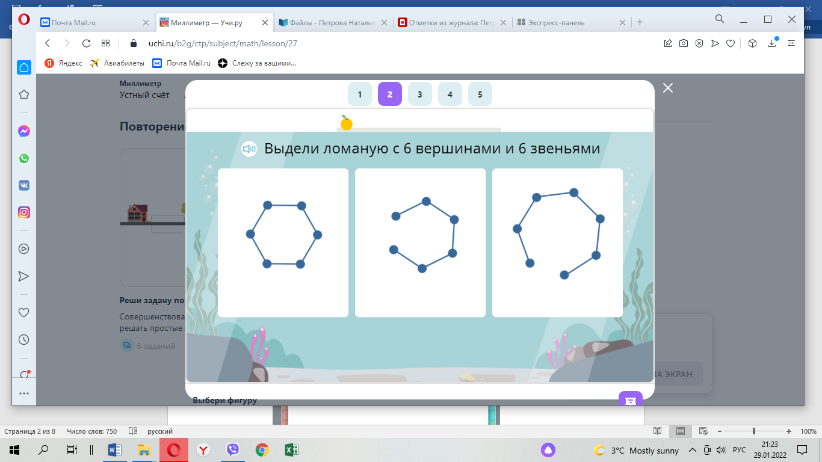Open Chrome from the taskbar
The width and height of the screenshot is (822, 462).
coord(262,450)
